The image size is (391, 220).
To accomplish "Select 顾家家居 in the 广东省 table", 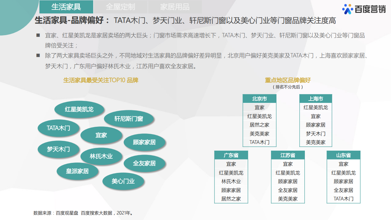I will 231,190.
